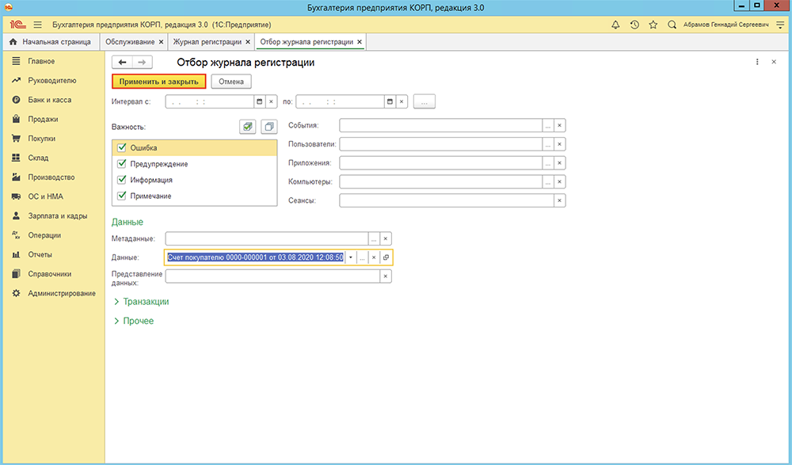Viewport: 792px width, 465px height.
Task: Open the Склад section
Action: [x=38, y=158]
